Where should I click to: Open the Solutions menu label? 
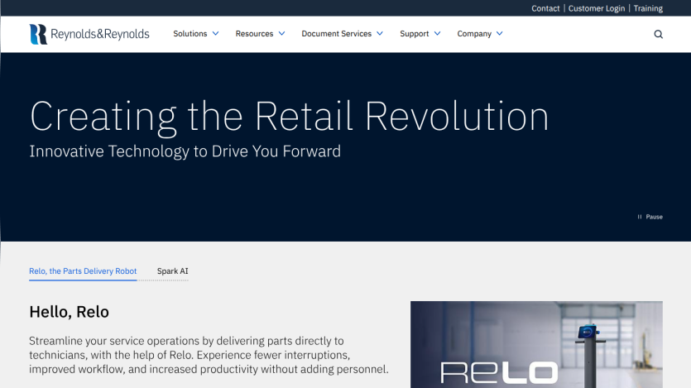[190, 33]
